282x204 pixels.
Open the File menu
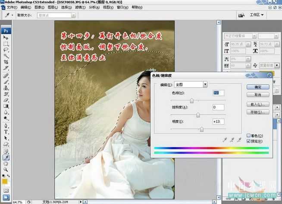click(x=12, y=8)
